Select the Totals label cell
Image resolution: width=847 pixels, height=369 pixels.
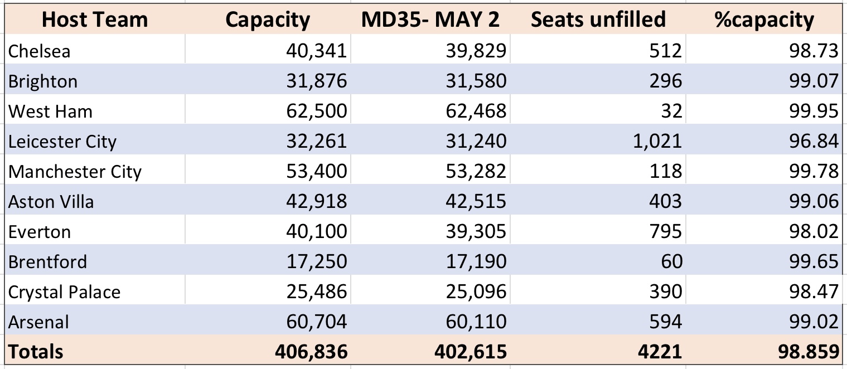[95, 351]
